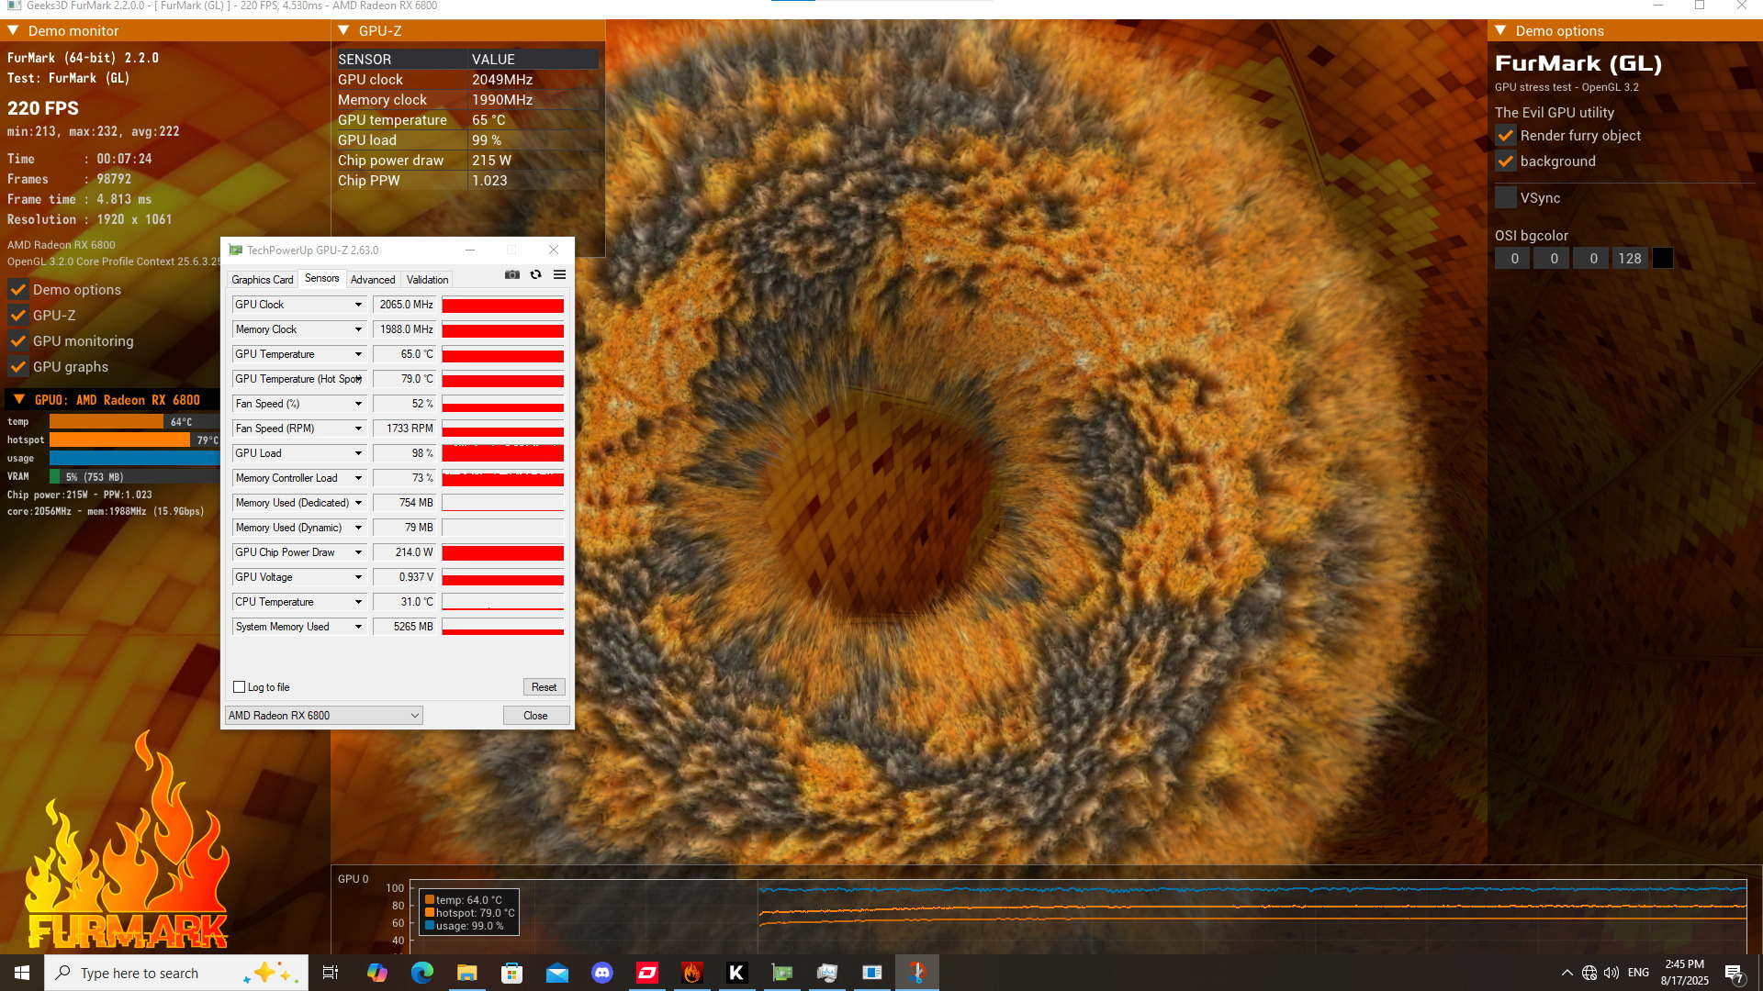Open File Explorer from the taskbar
The image size is (1763, 991).
point(466,973)
